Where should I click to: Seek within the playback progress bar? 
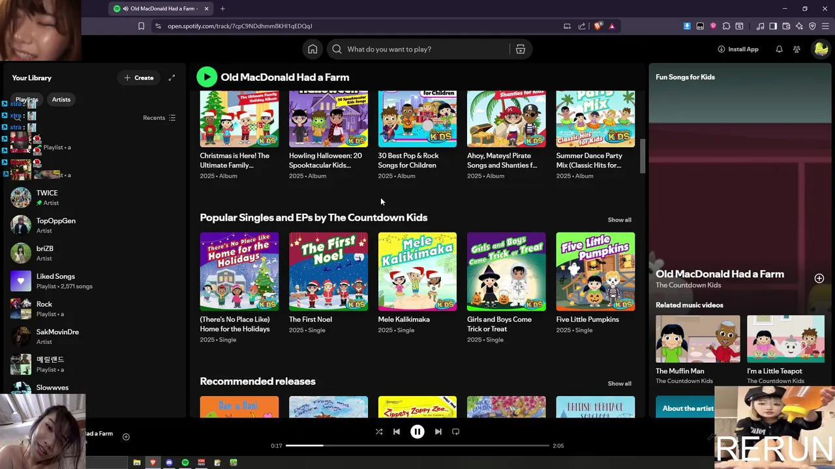pos(417,446)
